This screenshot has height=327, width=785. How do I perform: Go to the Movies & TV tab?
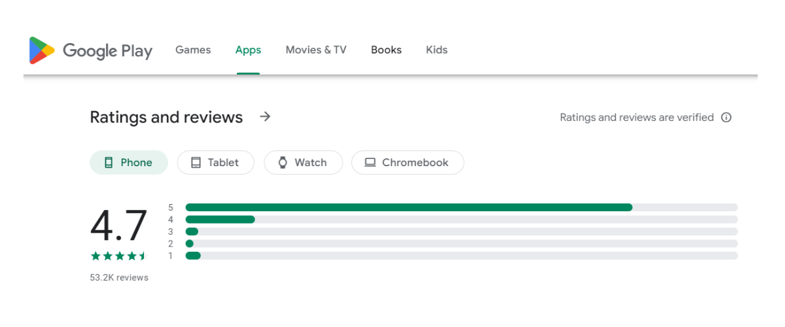316,50
